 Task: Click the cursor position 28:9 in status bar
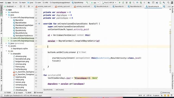pos(140,96)
